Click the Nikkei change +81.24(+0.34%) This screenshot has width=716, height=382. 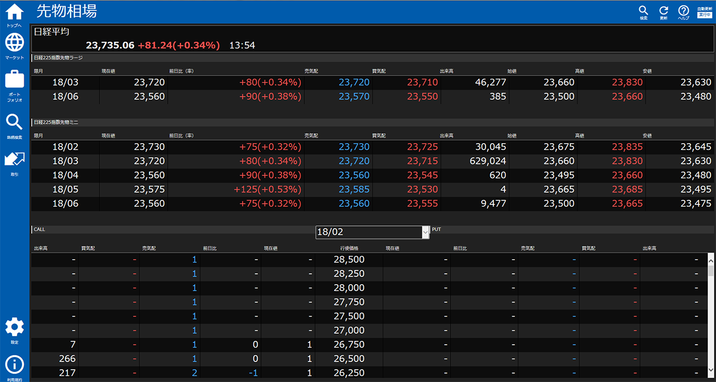179,45
